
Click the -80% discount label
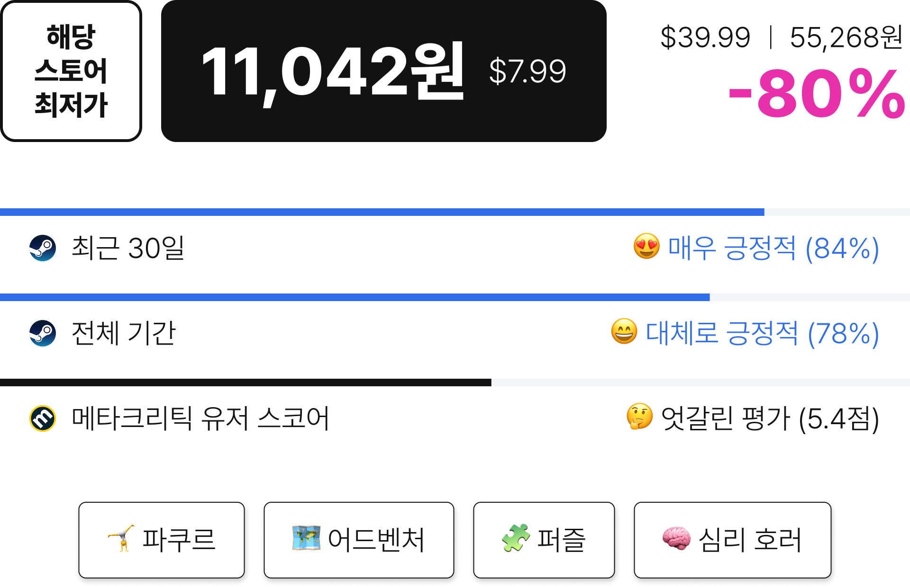pyautogui.click(x=817, y=94)
